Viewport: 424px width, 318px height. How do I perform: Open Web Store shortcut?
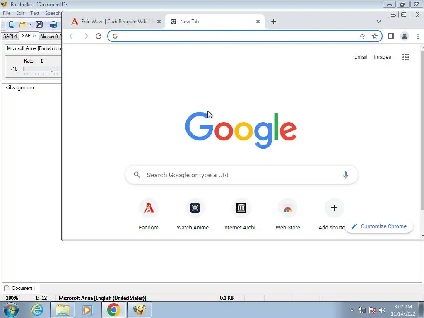pyautogui.click(x=288, y=215)
